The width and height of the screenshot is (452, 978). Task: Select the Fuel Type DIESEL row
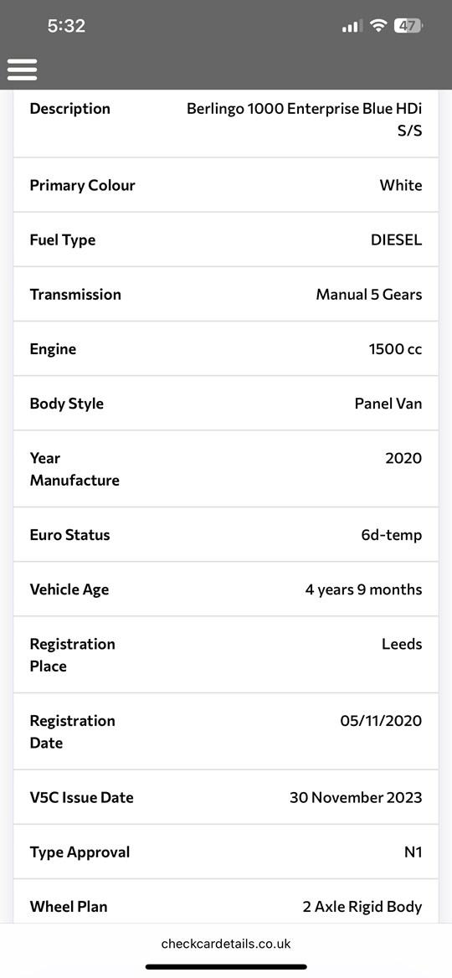pos(226,239)
